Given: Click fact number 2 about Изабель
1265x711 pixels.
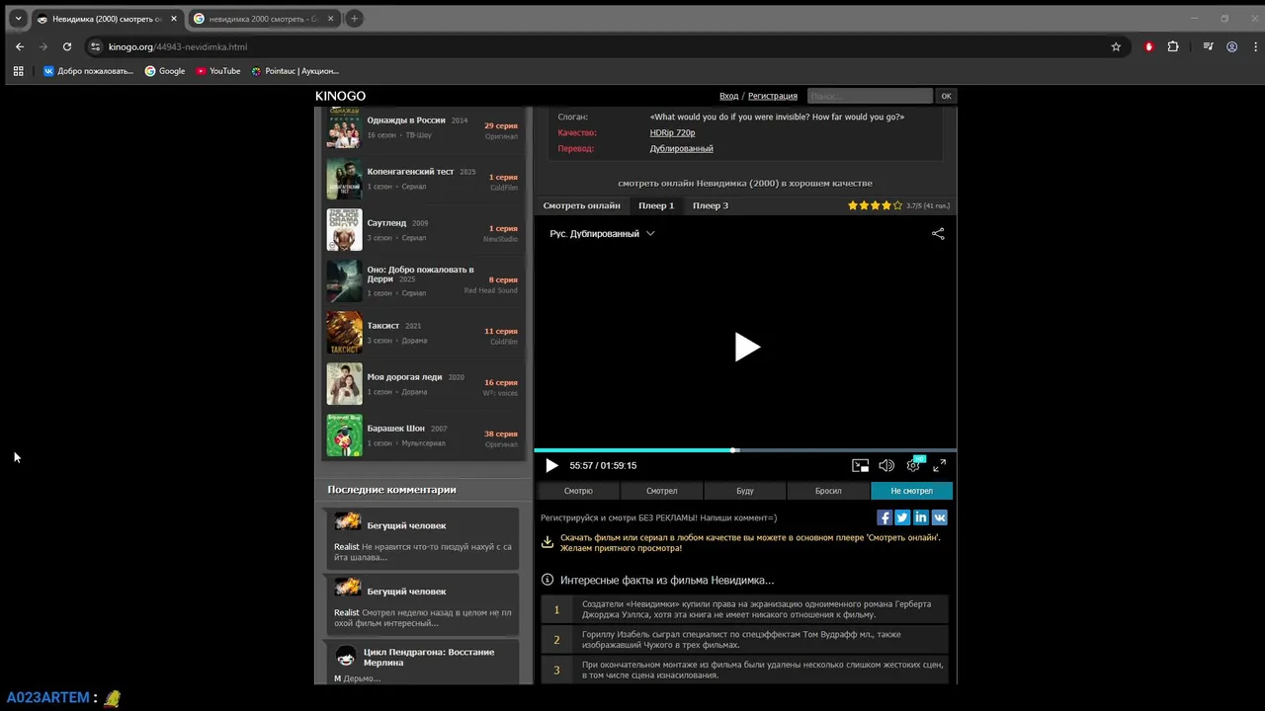Looking at the screenshot, I should click(744, 640).
